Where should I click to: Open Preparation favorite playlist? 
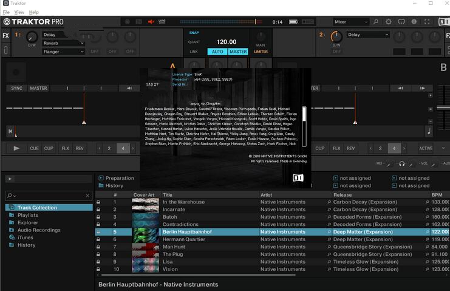pyautogui.click(x=116, y=178)
